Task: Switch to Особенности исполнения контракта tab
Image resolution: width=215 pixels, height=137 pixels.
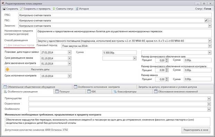Action: pos(104,87)
